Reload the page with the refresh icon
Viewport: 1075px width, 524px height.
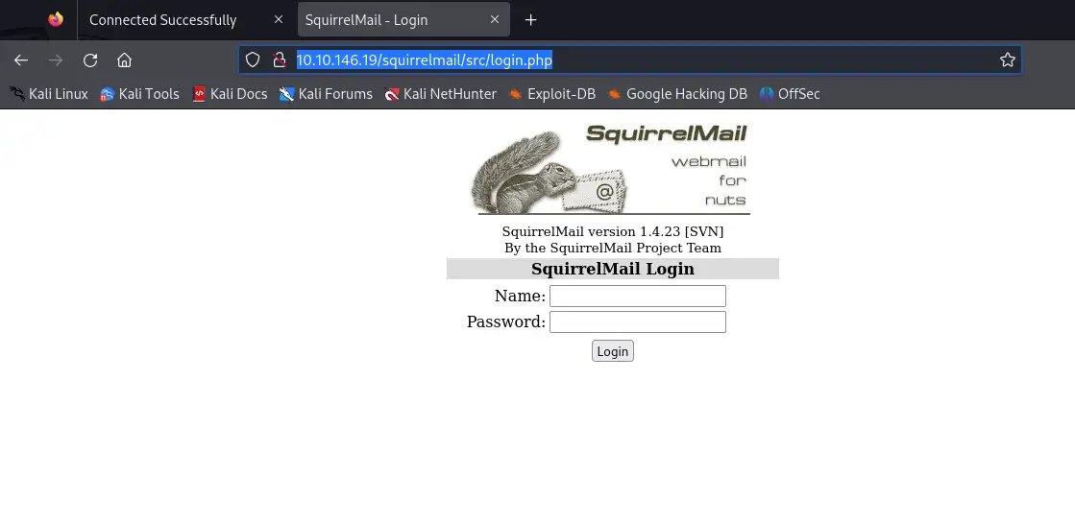(89, 60)
